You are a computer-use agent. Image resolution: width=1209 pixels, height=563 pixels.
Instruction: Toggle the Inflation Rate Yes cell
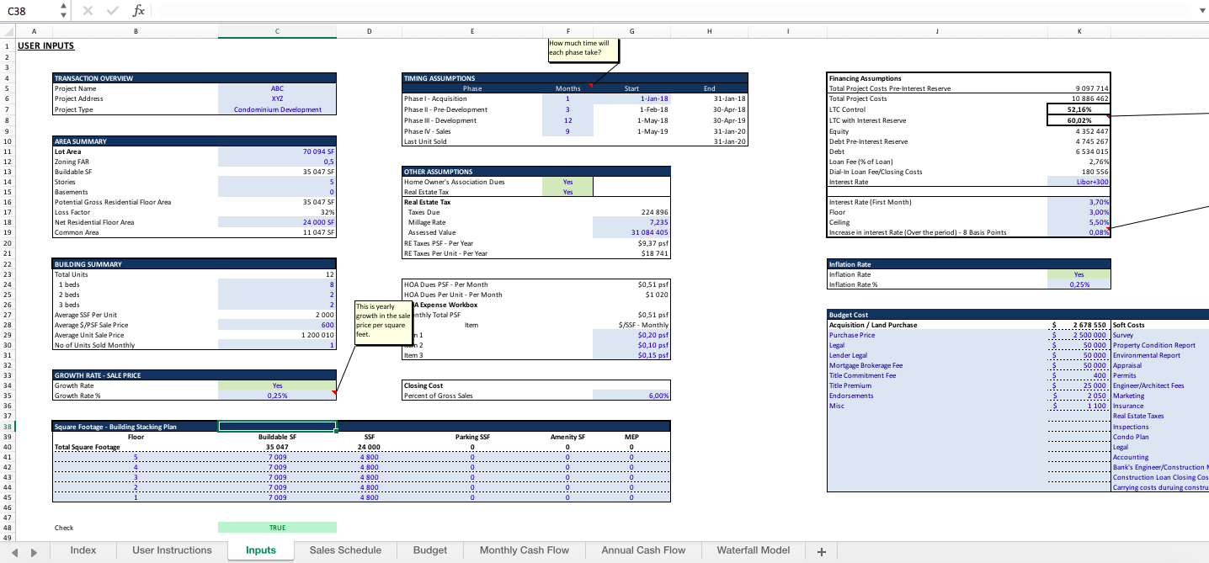click(x=1079, y=274)
